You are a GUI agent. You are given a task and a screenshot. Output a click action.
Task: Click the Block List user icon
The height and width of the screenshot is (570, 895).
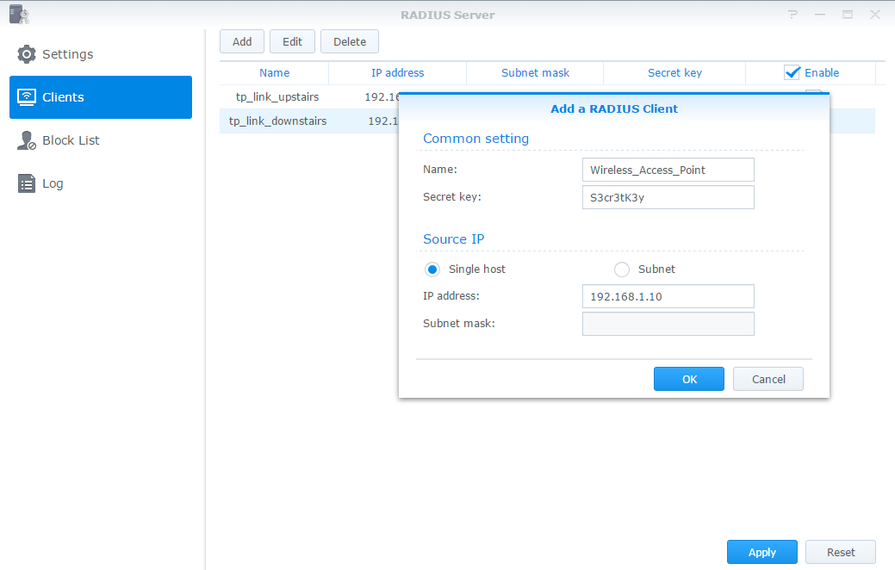[27, 140]
